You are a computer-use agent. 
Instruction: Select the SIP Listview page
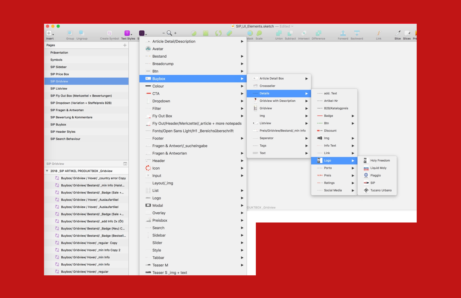coord(59,89)
